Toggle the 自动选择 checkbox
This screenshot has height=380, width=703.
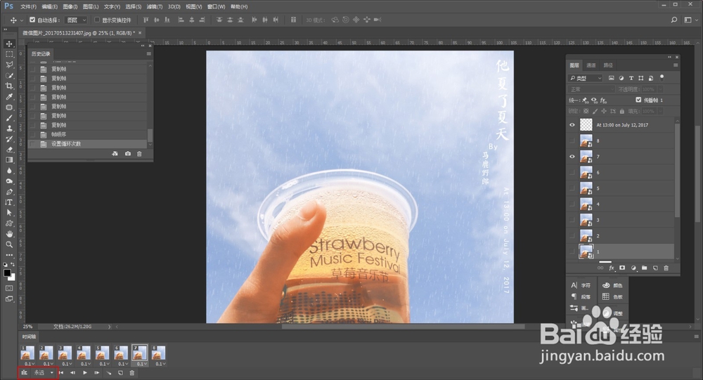pos(32,20)
